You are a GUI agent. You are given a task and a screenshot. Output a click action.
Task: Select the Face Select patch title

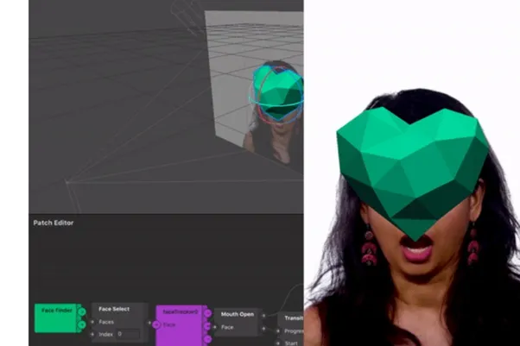click(114, 309)
